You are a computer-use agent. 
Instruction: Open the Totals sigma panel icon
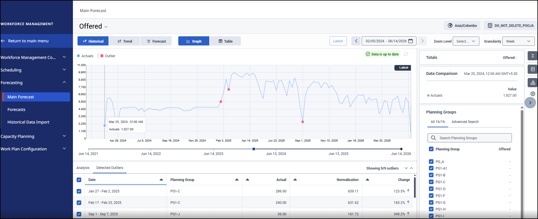533,56
